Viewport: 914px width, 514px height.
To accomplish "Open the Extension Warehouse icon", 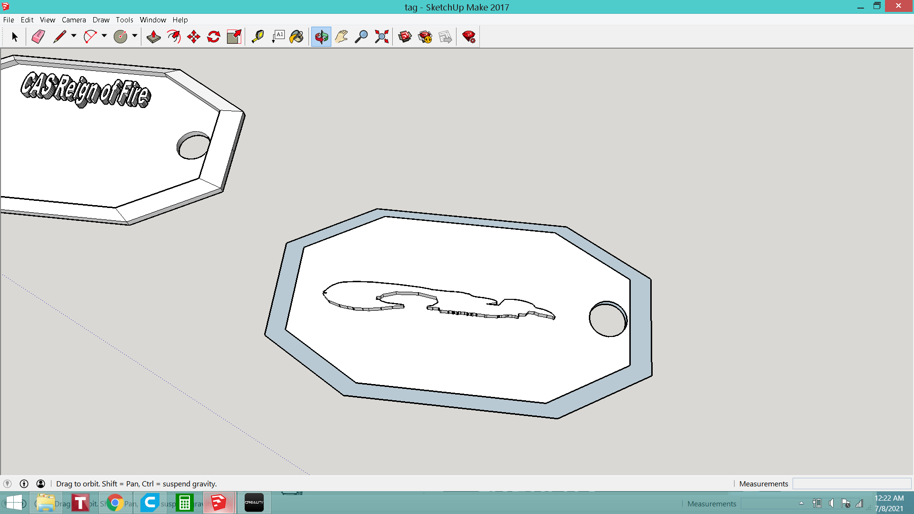I will (425, 37).
